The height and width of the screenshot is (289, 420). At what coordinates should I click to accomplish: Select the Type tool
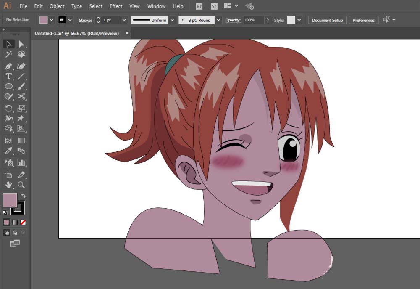coord(8,76)
